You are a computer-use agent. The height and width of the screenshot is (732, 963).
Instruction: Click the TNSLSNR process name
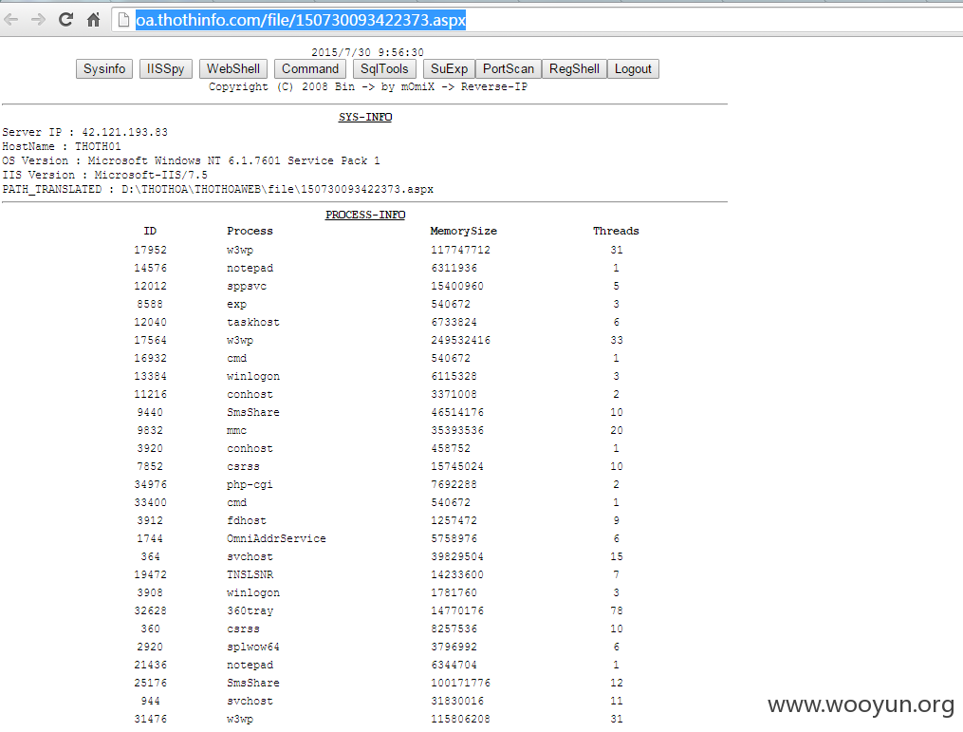pyautogui.click(x=250, y=574)
